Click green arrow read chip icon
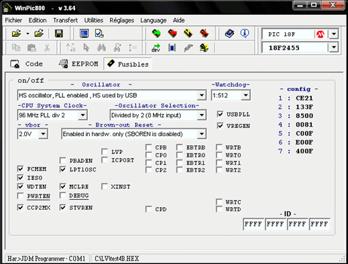 click(156, 34)
